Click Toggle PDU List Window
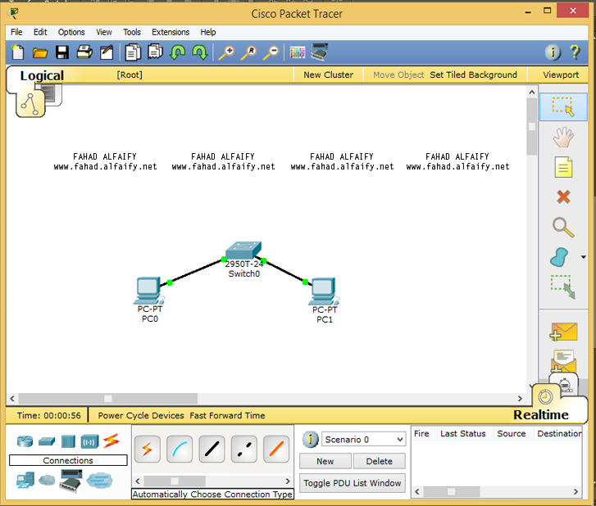Screen dimensions: 596x506 352,483
